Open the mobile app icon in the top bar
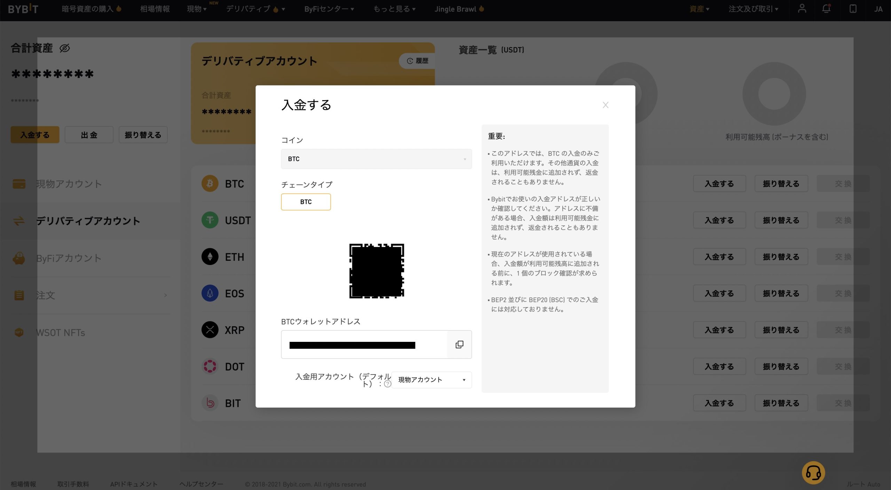Image resolution: width=891 pixels, height=490 pixels. [853, 9]
